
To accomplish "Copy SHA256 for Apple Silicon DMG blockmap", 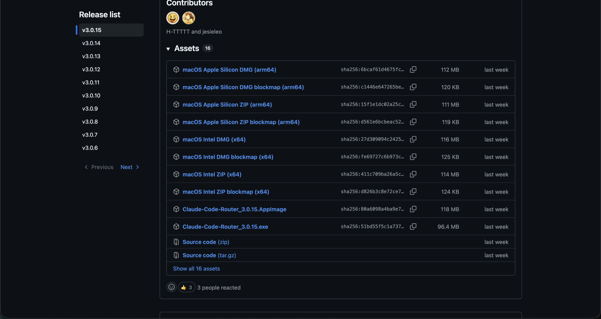I will pos(413,87).
